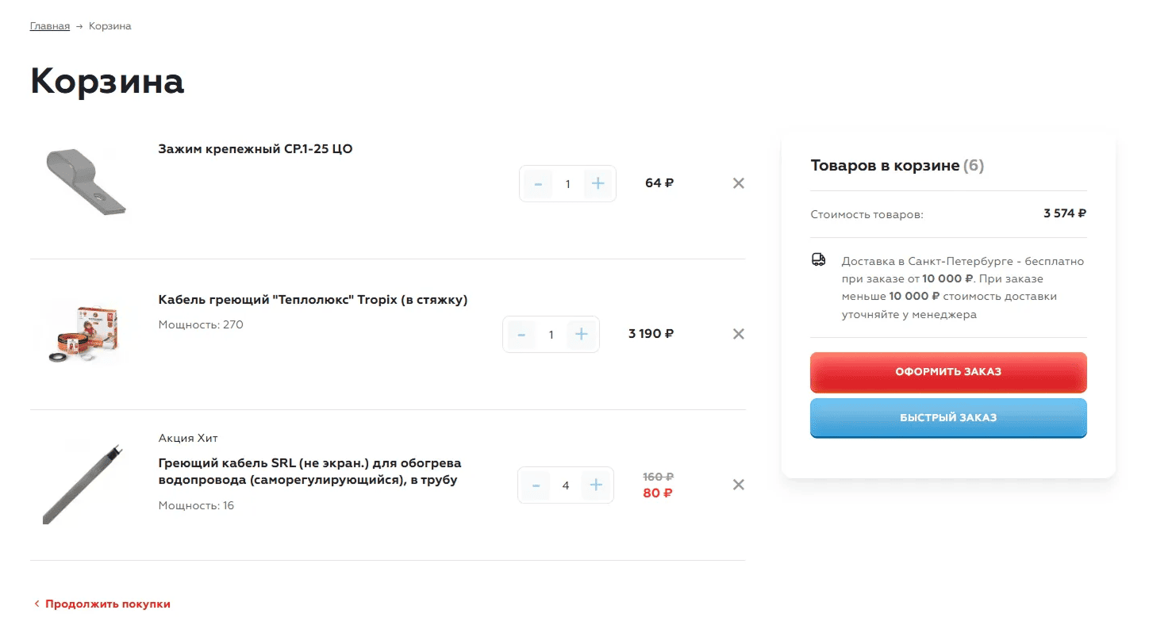Click the delivery truck icon
Image resolution: width=1149 pixels, height=629 pixels.
coord(818,260)
